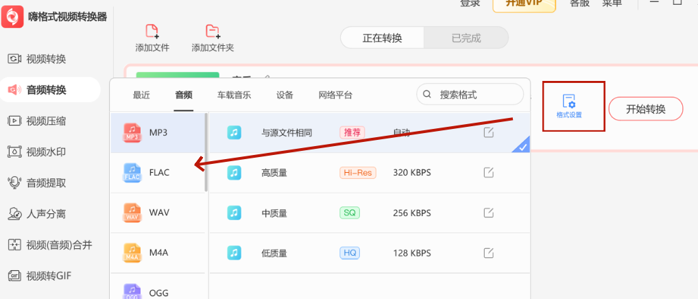Click the 256 KBPS value
698x299 pixels.
[412, 213]
